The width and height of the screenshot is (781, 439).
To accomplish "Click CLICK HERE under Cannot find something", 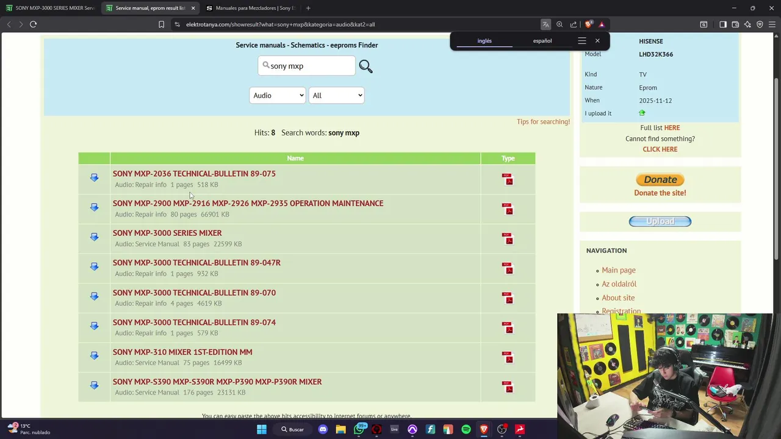I will tap(660, 149).
